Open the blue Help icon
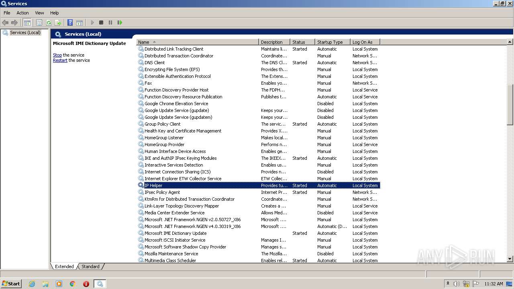Image resolution: width=514 pixels, height=289 pixels. tap(70, 23)
